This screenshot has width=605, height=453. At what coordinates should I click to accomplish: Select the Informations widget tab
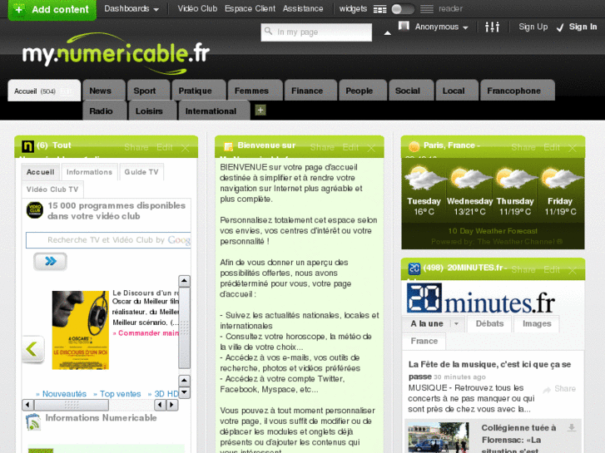pyautogui.click(x=89, y=172)
